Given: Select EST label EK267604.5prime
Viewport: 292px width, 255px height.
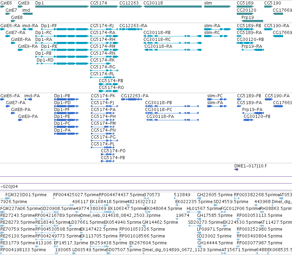Looking at the screenshot, I should (x=148, y=243).
